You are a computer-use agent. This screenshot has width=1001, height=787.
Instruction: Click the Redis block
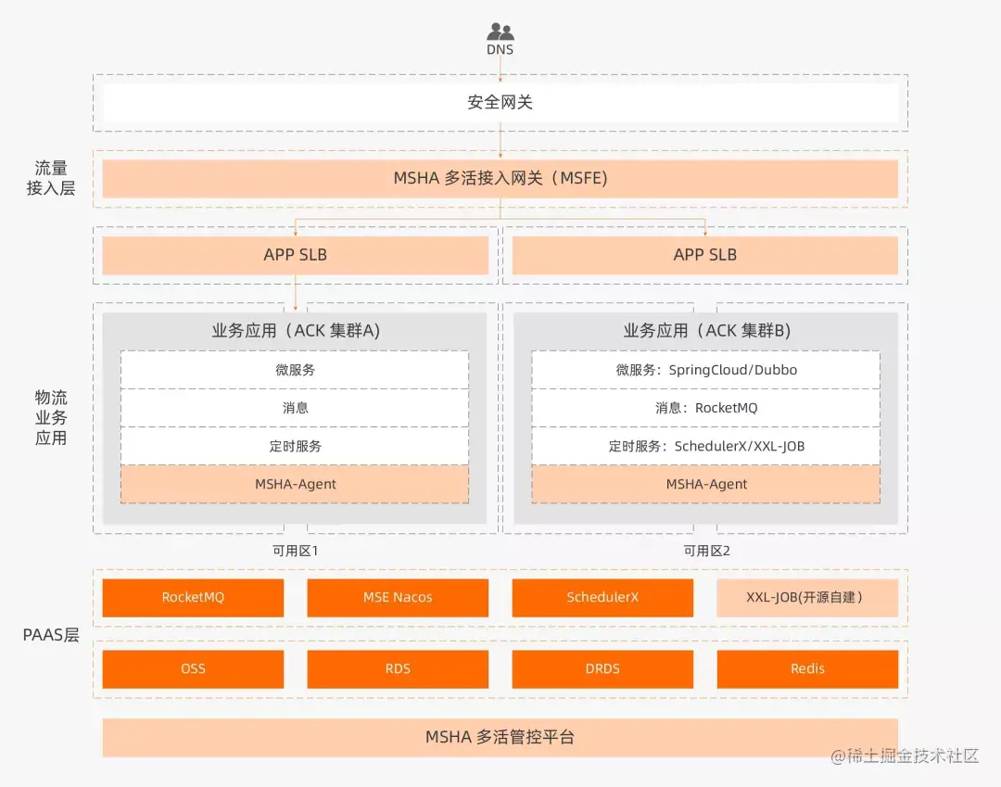(x=807, y=669)
